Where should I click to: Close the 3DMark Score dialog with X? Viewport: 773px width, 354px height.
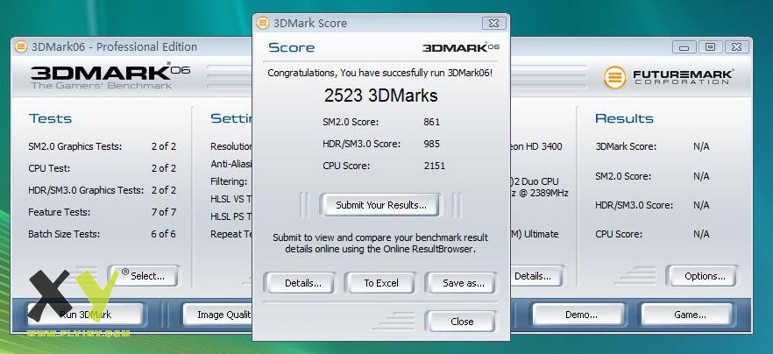pyautogui.click(x=493, y=23)
